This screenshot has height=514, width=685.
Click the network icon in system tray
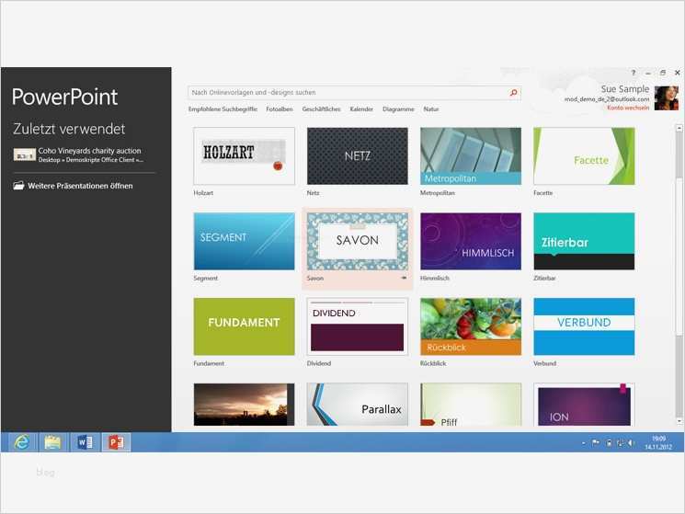(620, 443)
